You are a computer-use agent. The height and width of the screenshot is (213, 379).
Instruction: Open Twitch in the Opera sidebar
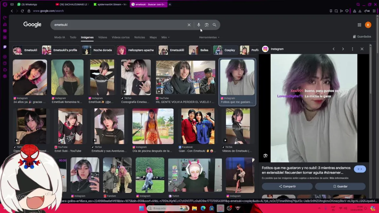[5, 47]
